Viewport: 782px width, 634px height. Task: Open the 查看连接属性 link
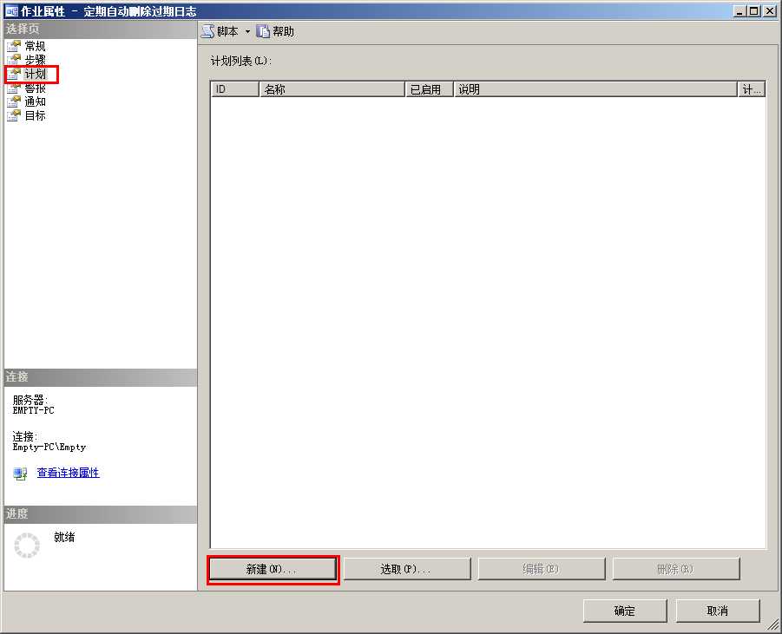[69, 473]
